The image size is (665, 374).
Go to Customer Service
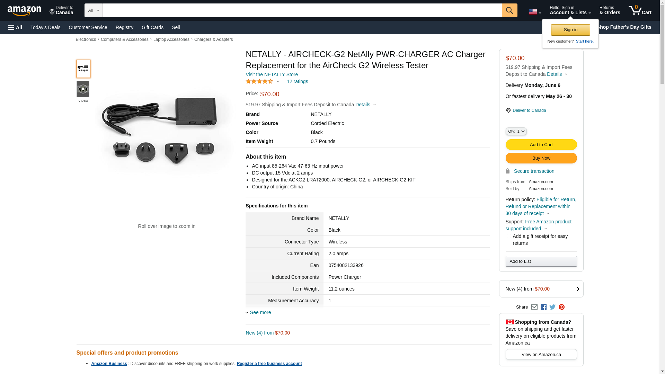[88, 27]
